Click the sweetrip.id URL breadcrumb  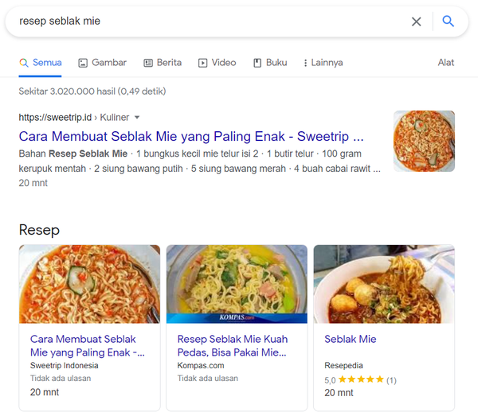[52, 117]
